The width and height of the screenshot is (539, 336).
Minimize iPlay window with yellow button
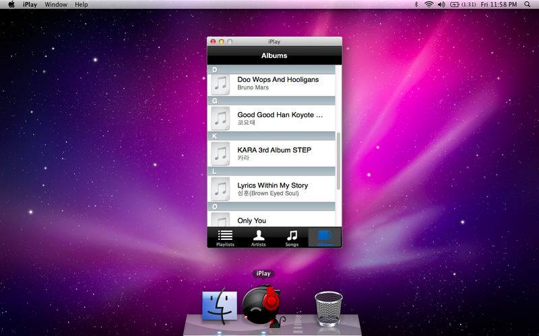pos(222,42)
